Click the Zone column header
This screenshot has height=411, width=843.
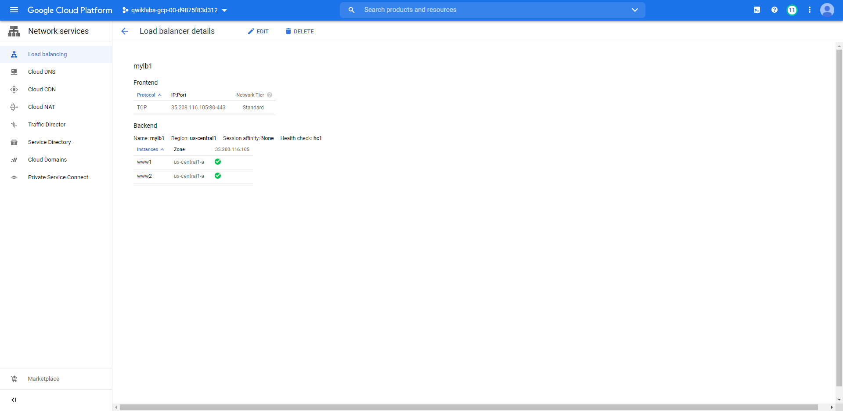[x=179, y=150]
